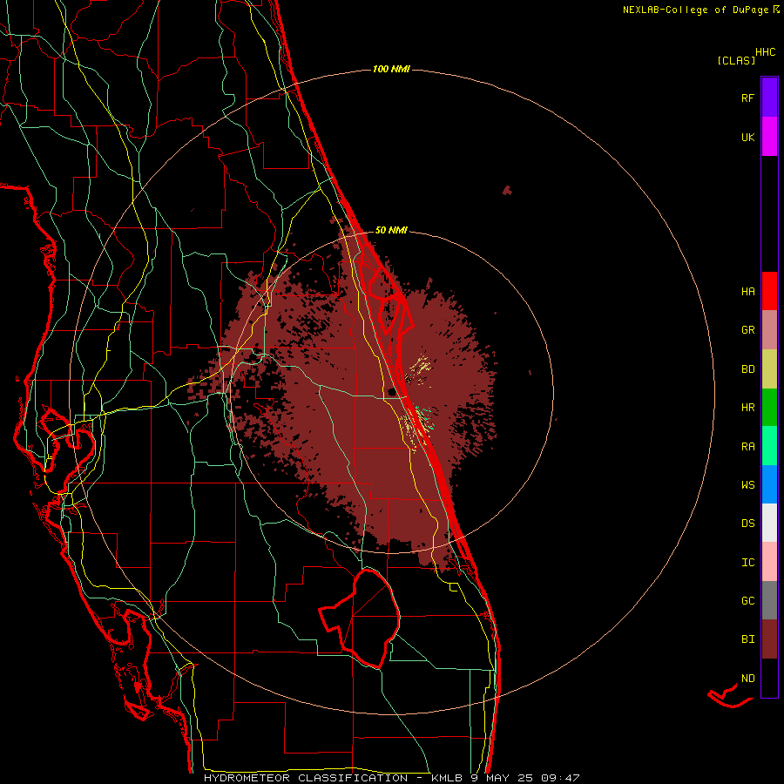This screenshot has width=784, height=784.
Task: Click the GC legend label
Action: point(747,600)
